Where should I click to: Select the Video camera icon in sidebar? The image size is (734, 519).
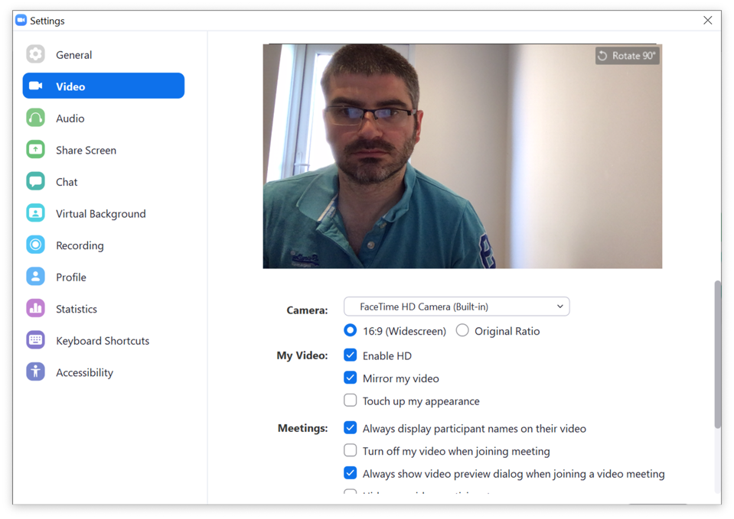coord(35,86)
